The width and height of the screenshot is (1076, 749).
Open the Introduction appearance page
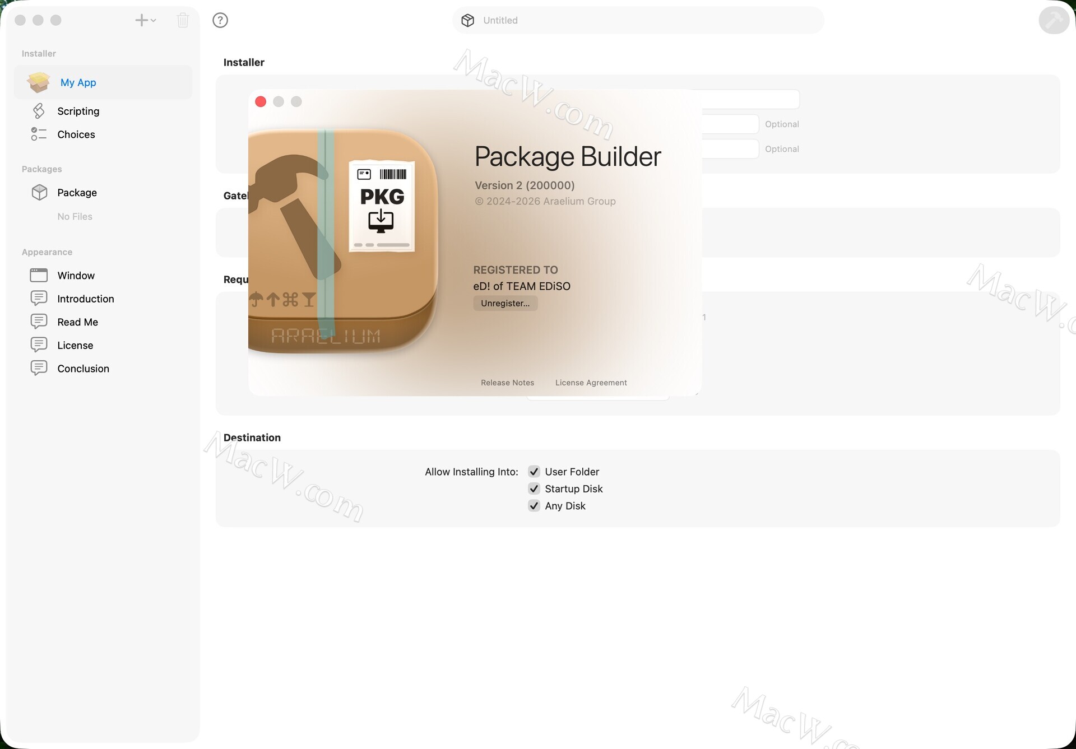(85, 299)
